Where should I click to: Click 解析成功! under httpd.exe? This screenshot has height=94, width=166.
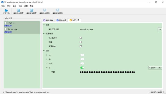pos(8,26)
